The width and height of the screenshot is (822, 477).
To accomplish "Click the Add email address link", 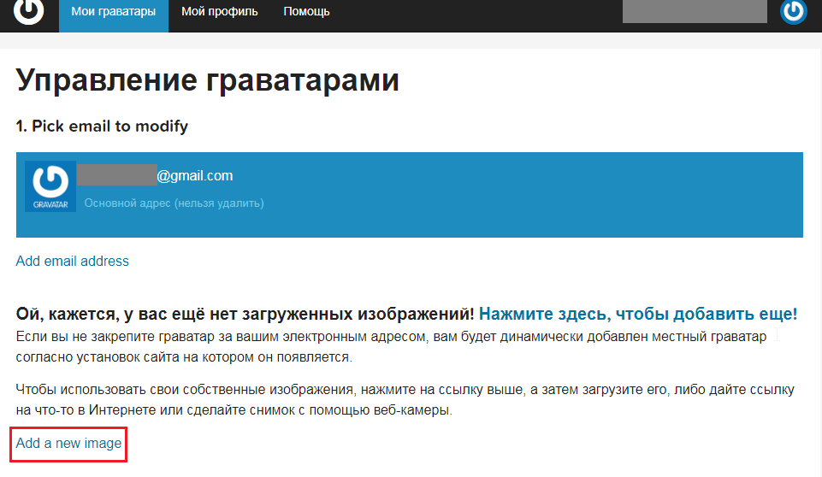I will point(73,261).
